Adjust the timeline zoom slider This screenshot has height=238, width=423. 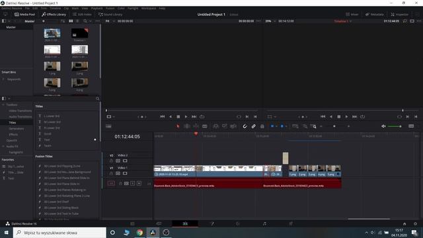334,126
